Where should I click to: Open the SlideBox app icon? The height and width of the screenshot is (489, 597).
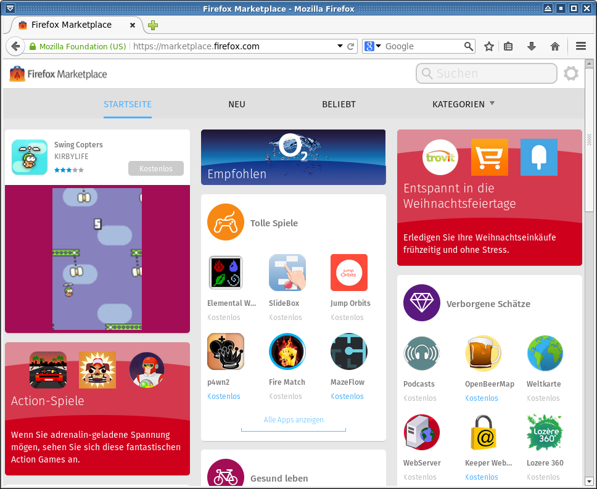(x=287, y=273)
